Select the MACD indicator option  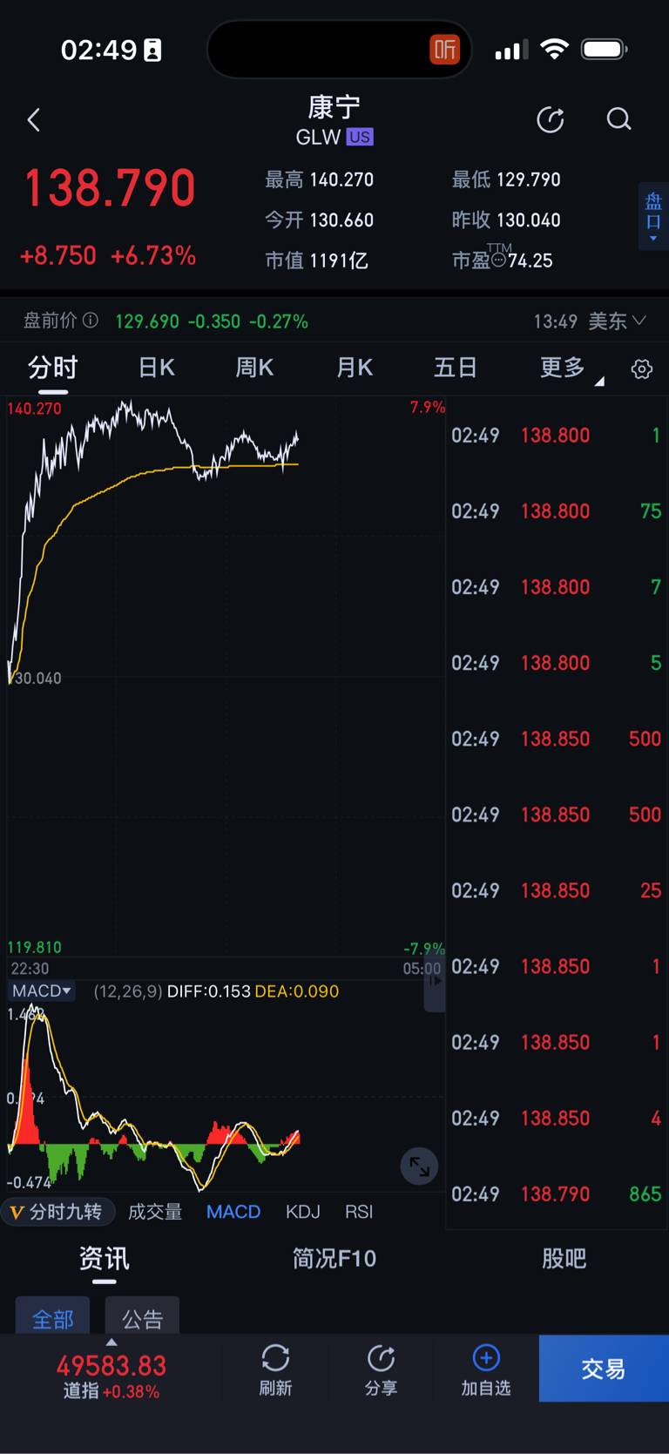(x=233, y=1212)
